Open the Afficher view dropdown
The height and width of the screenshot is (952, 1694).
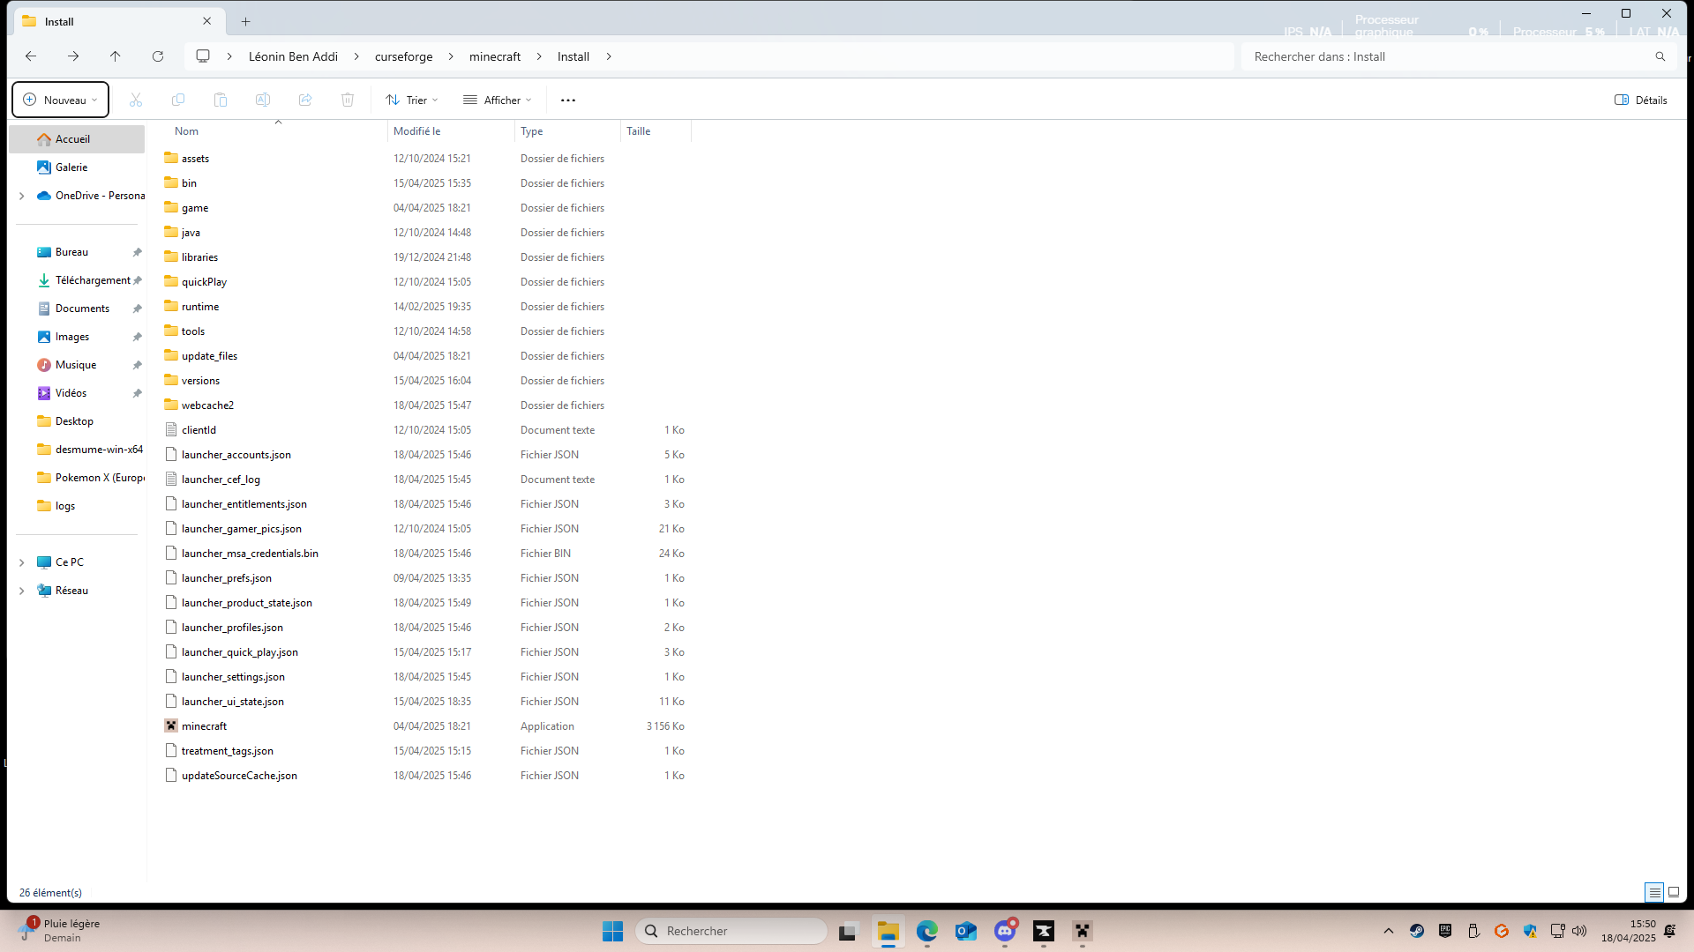tap(498, 100)
